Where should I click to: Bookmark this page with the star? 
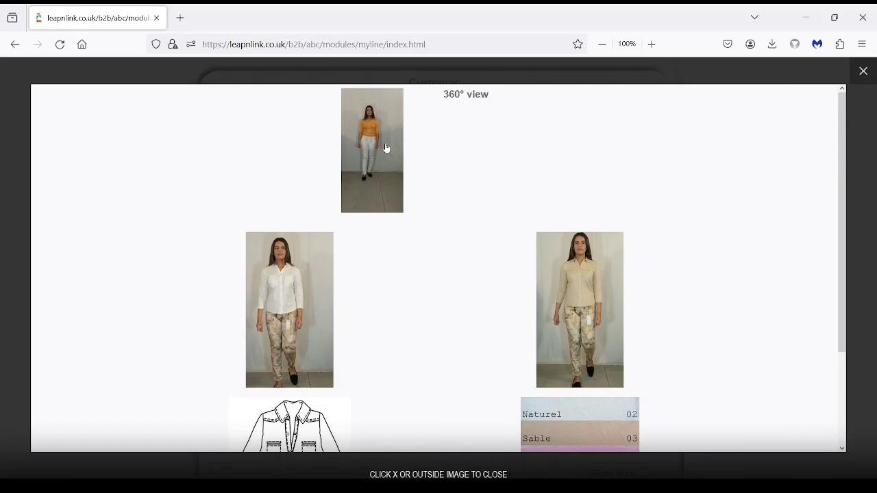pyautogui.click(x=578, y=44)
